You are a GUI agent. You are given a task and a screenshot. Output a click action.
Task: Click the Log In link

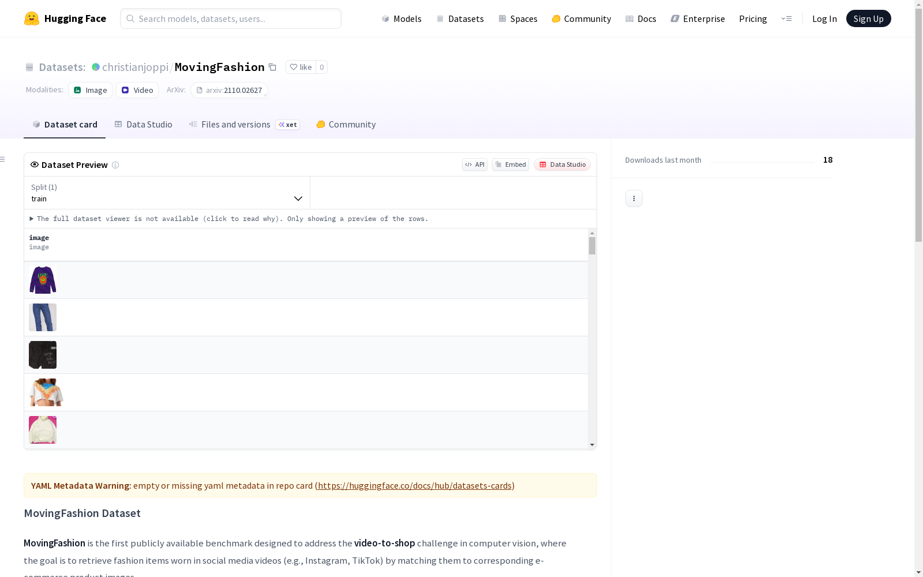pos(824,18)
